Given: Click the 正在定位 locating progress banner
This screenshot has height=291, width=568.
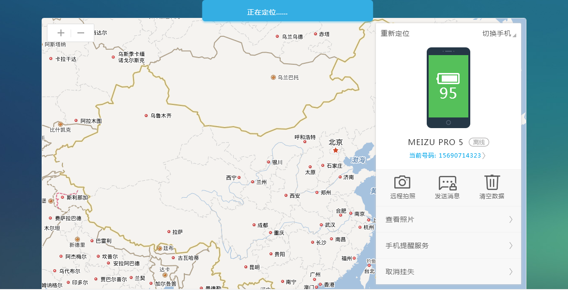Looking at the screenshot, I should (x=287, y=11).
